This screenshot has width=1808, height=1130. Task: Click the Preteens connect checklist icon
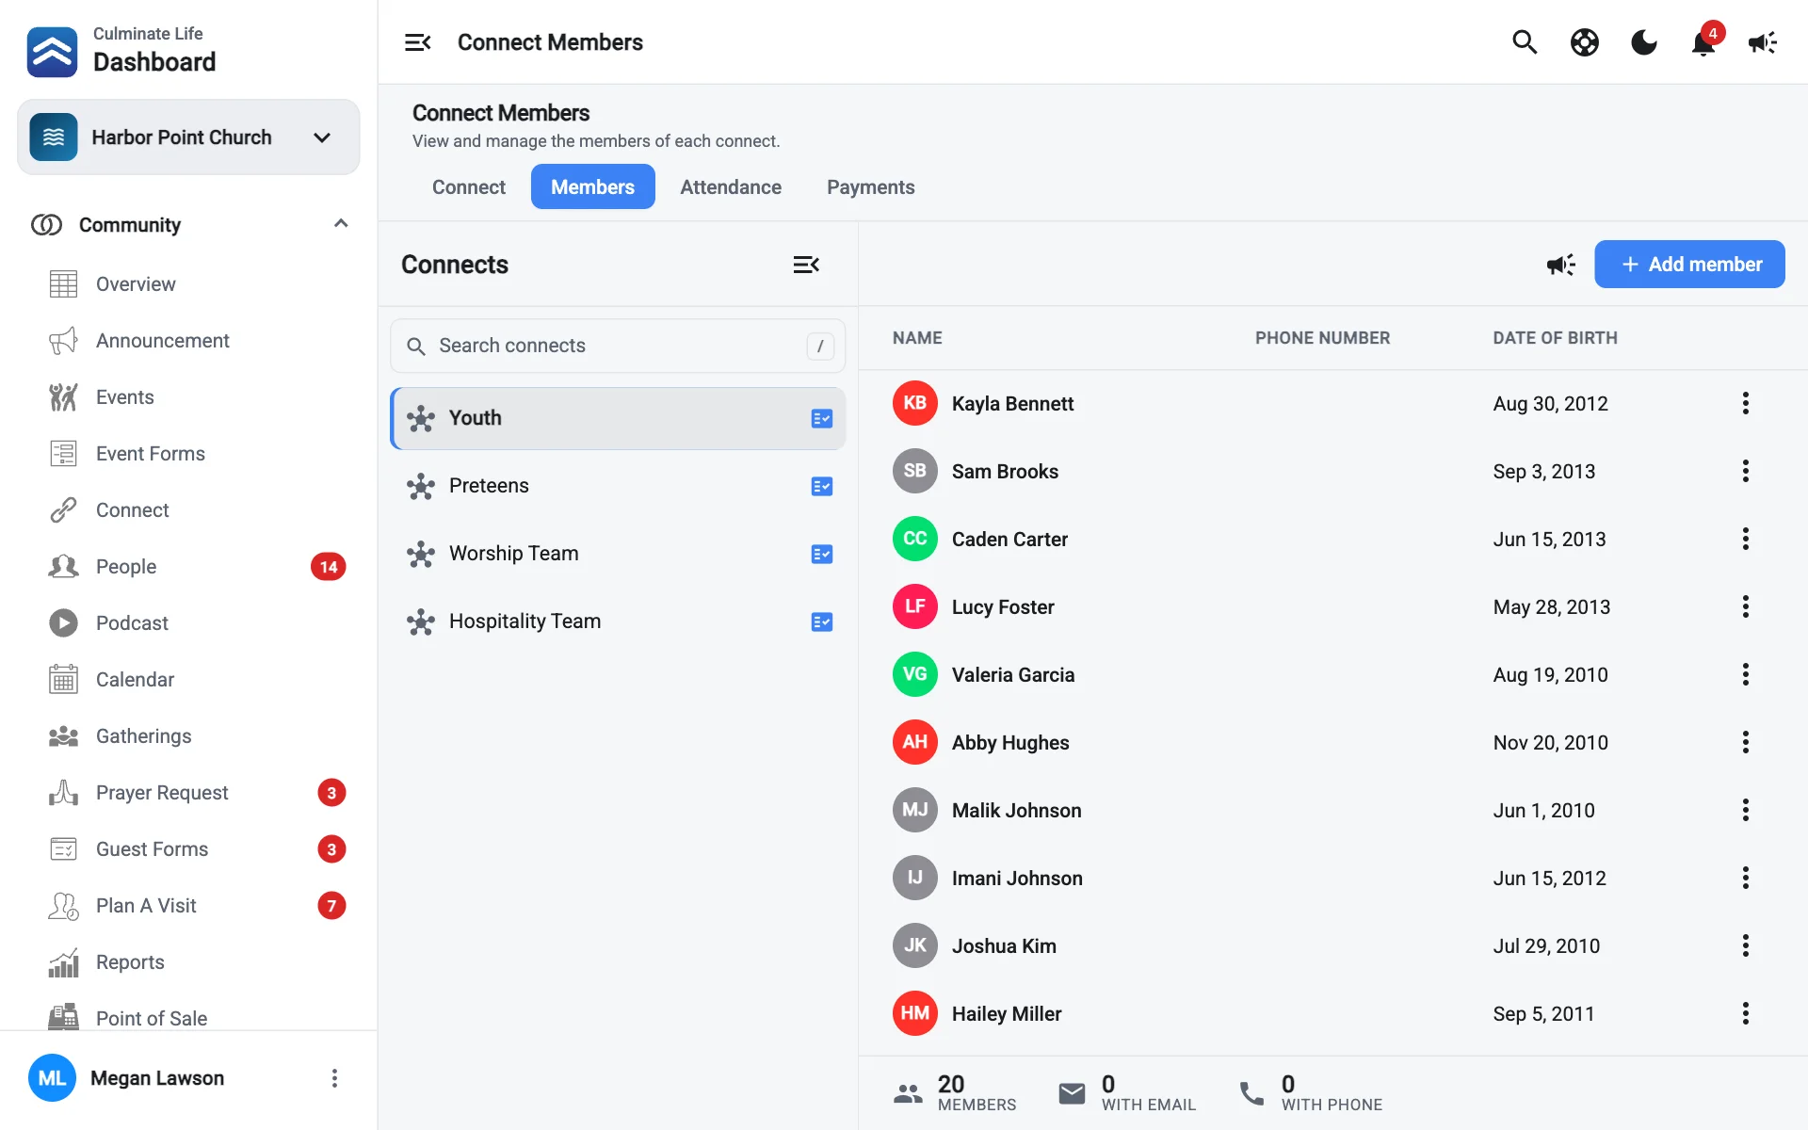coord(822,486)
